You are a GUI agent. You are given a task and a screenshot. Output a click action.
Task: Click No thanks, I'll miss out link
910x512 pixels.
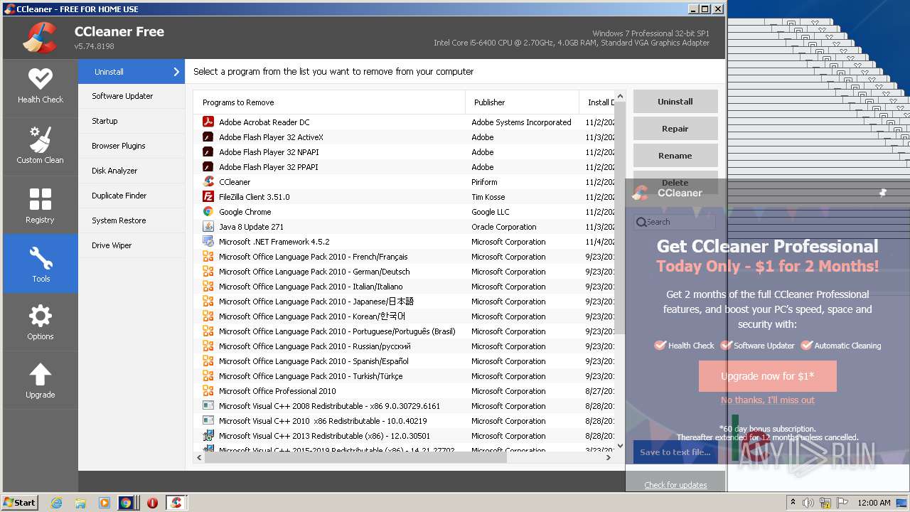[x=767, y=400]
